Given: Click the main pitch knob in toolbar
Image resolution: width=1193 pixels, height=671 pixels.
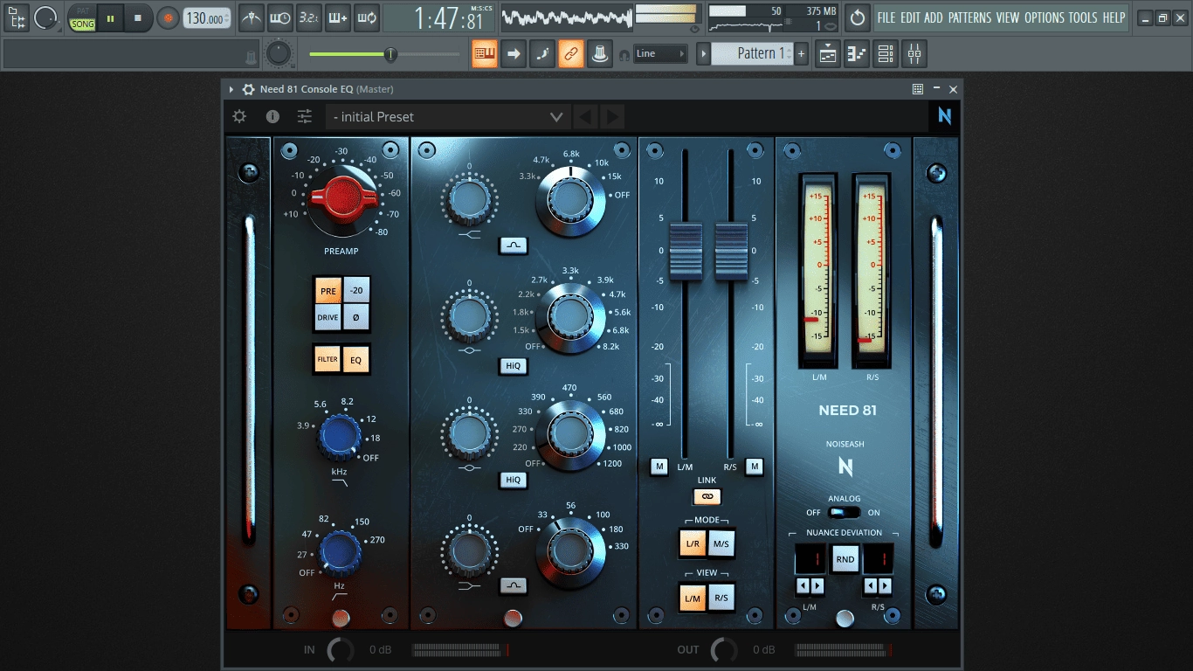Looking at the screenshot, I should coord(278,53).
